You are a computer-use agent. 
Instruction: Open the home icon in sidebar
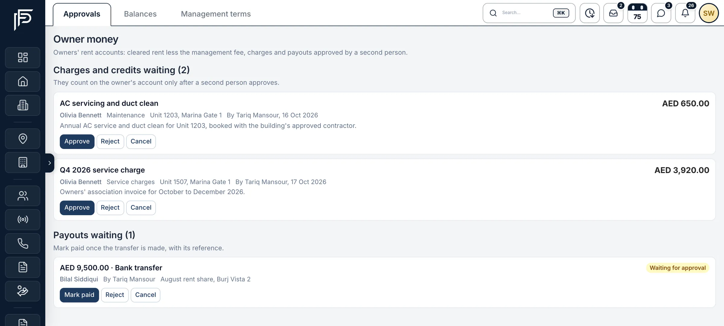point(23,81)
